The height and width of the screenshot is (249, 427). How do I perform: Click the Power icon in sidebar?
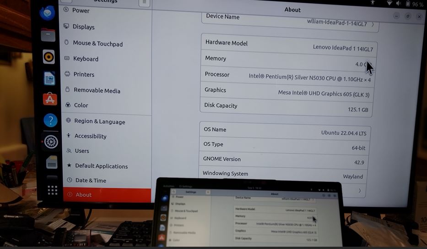coord(66,10)
